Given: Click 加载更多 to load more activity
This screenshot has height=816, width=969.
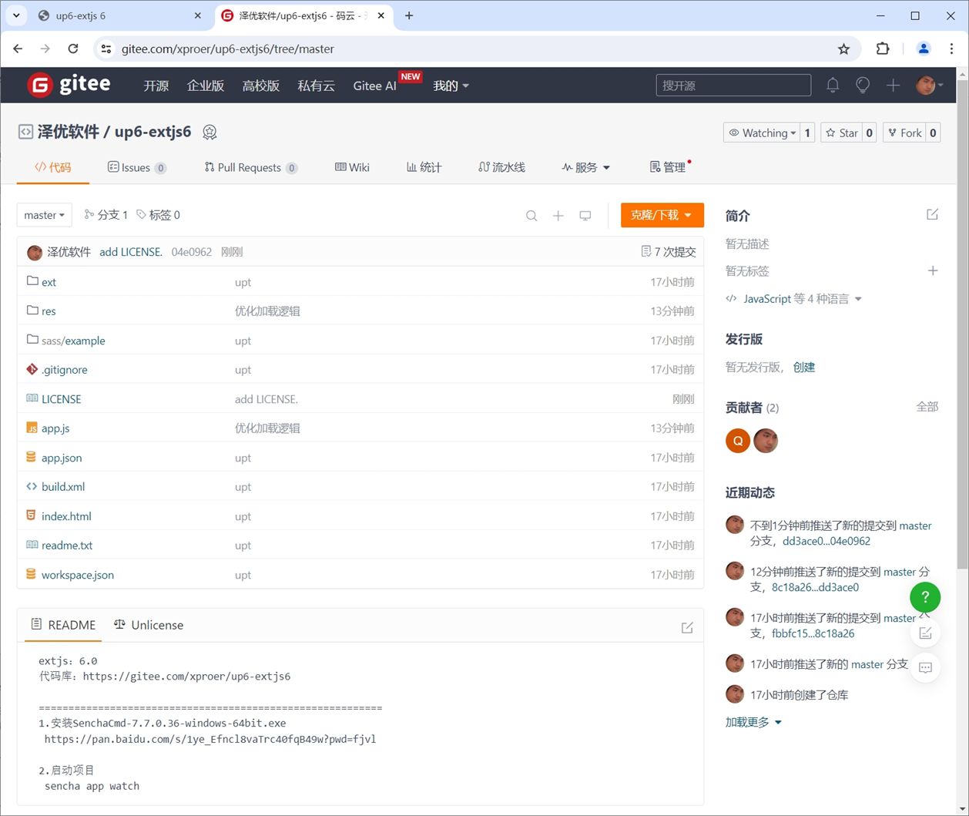Looking at the screenshot, I should click(753, 722).
